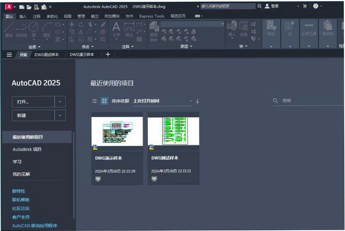
Task: Select Learn (学习) in sidebar
Action: 17,162
